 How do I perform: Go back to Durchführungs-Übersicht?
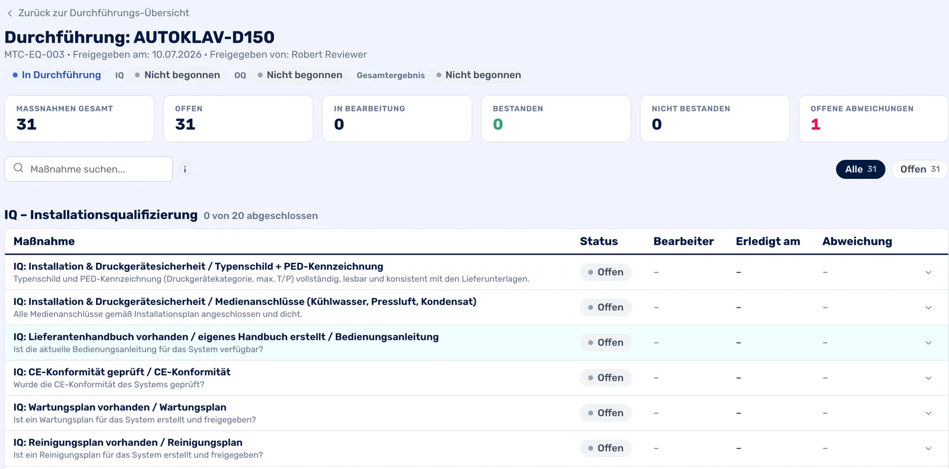(98, 13)
